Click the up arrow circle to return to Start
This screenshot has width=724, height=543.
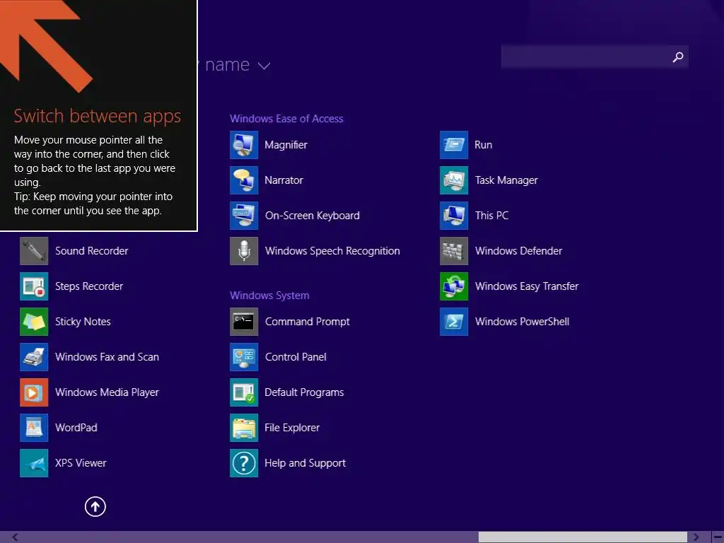(x=95, y=506)
